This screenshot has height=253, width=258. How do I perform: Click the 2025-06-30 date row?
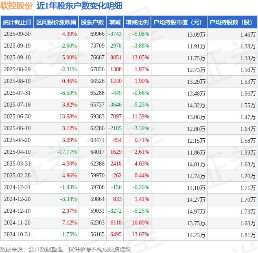[17, 117]
